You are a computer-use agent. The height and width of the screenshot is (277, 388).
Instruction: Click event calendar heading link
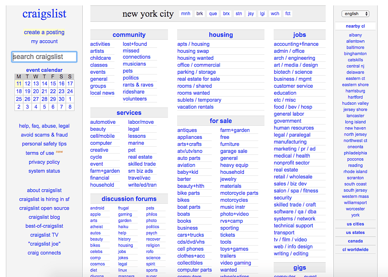pyautogui.click(x=44, y=70)
